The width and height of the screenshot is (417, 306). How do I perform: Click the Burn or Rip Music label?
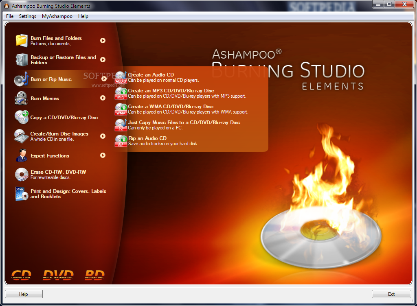coord(51,79)
